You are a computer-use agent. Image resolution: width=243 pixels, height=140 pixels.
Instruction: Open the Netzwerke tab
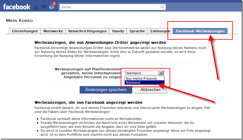(53, 31)
